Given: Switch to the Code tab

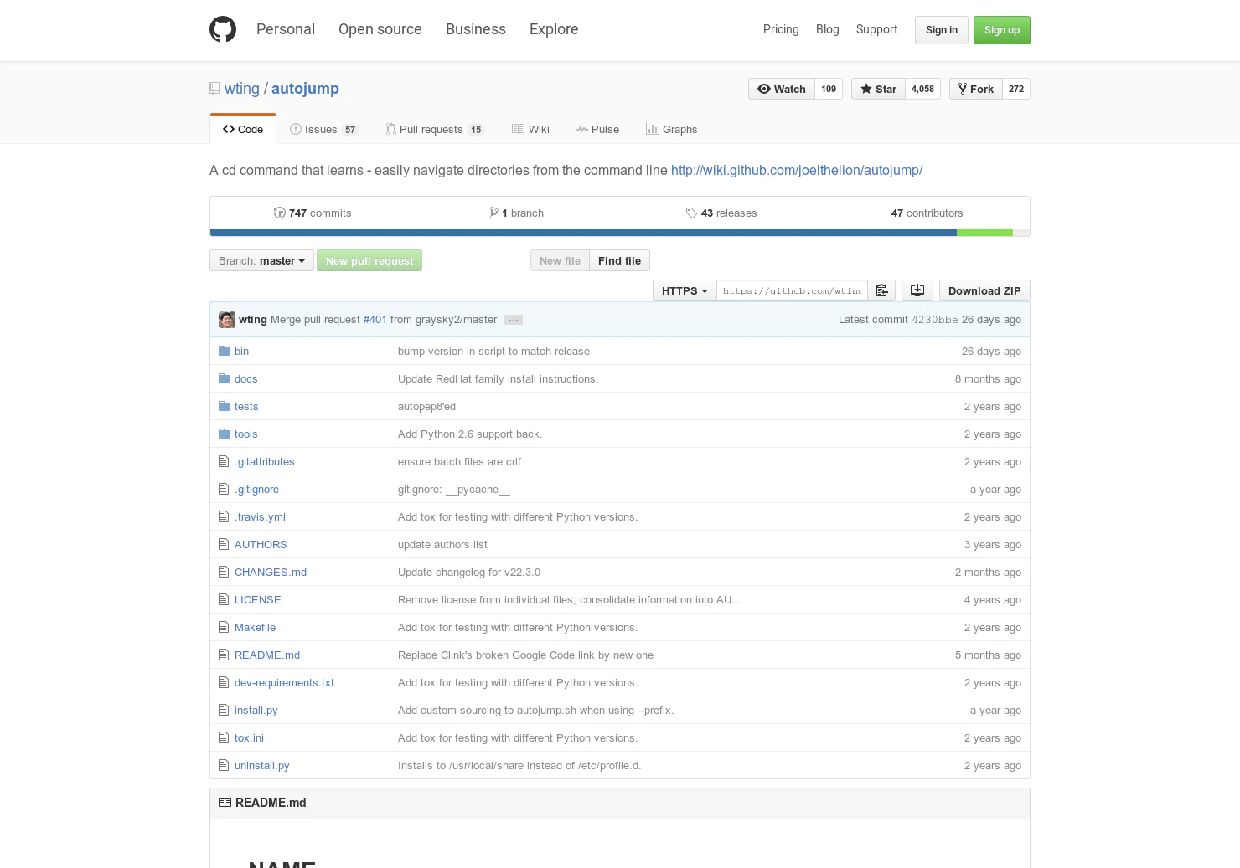Looking at the screenshot, I should click(x=243, y=129).
